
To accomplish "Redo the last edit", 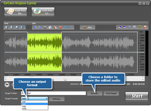I will coord(70,27).
